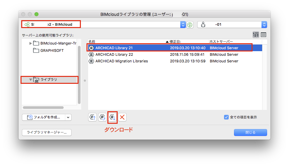The width and height of the screenshot is (289, 166).
Task: Click the 閉じる button
Action: (x=251, y=132)
